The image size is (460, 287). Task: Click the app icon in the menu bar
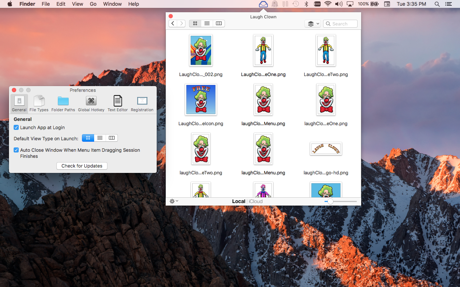click(263, 4)
